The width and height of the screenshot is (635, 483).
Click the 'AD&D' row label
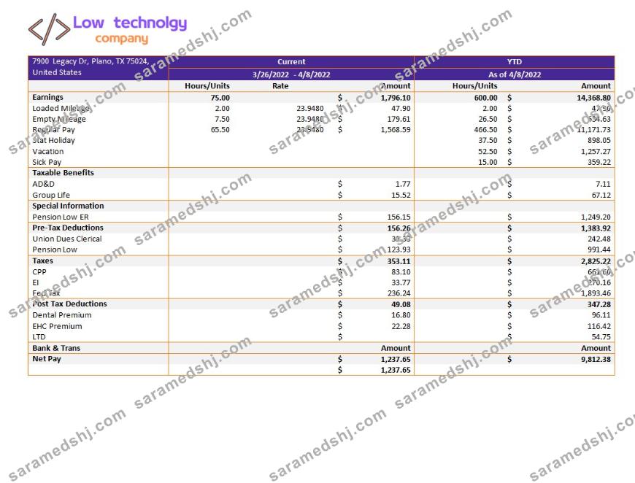[43, 184]
